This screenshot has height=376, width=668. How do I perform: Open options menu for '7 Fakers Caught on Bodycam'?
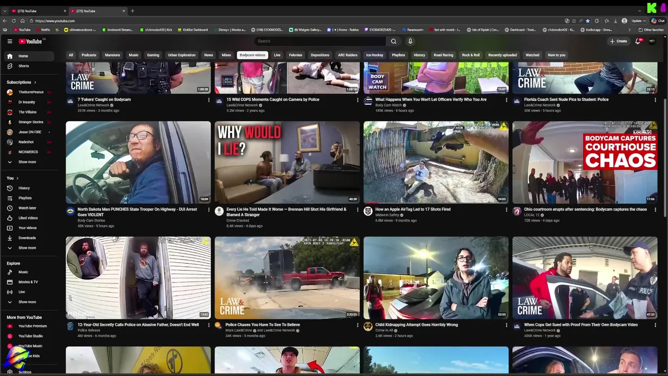click(x=209, y=100)
